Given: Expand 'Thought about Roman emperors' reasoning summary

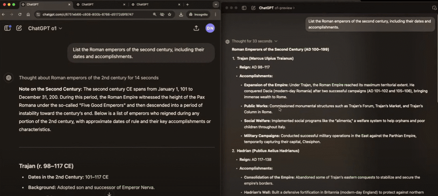Looking at the screenshot, I should point(88,78).
